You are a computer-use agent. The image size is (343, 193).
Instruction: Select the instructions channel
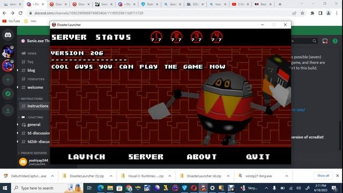34,106
